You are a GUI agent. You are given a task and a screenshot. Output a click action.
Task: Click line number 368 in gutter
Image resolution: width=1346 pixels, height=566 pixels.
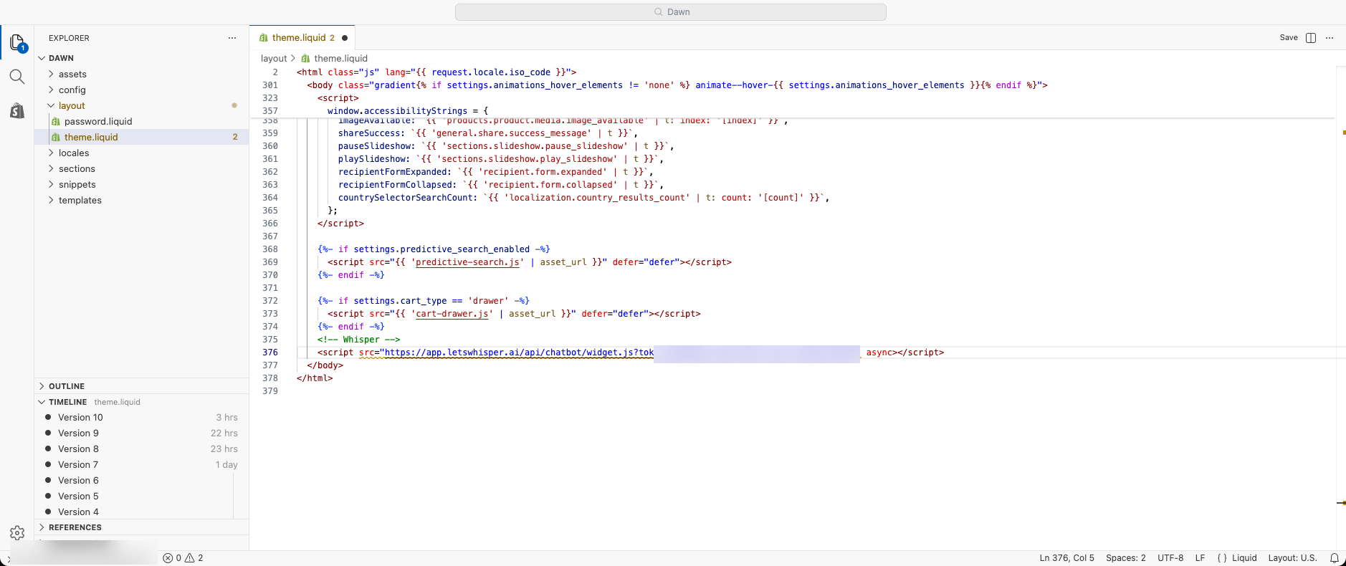pyautogui.click(x=270, y=249)
